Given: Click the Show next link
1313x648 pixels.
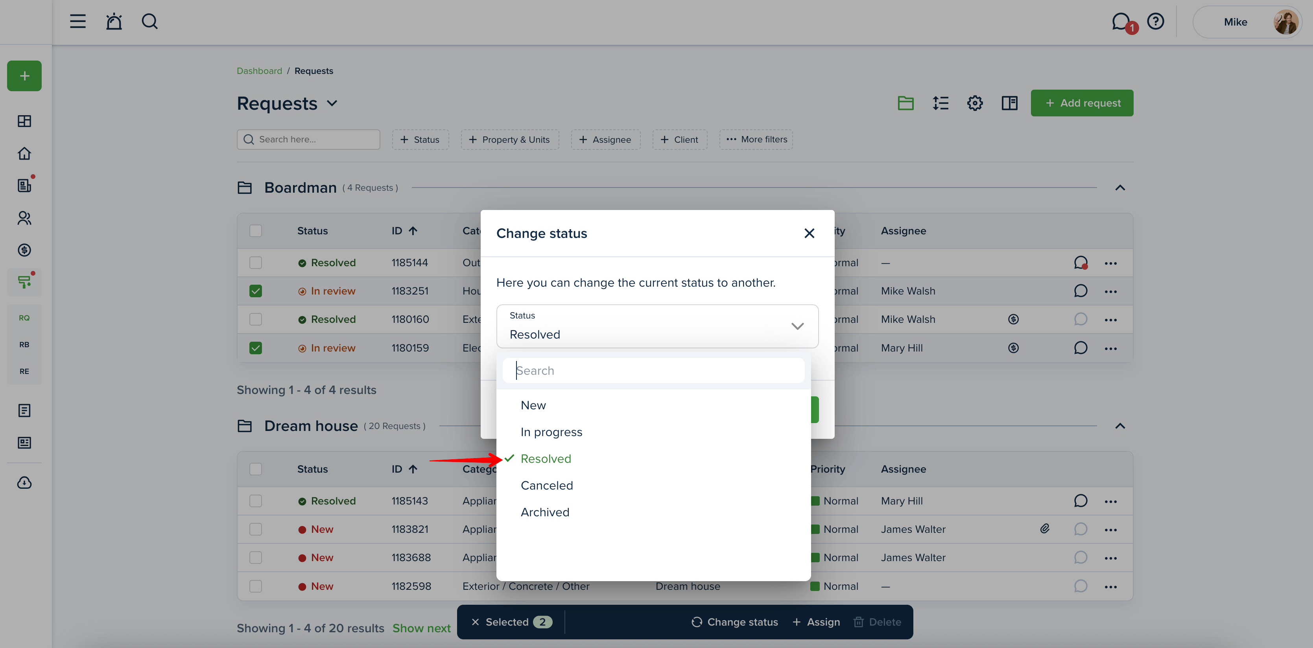Looking at the screenshot, I should pos(421,628).
